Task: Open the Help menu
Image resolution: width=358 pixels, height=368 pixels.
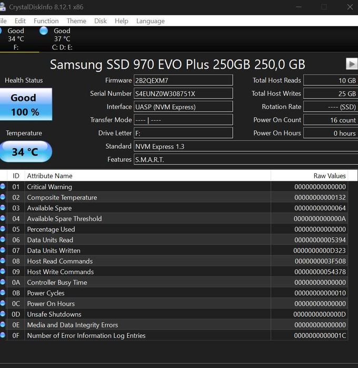Action: point(121,21)
